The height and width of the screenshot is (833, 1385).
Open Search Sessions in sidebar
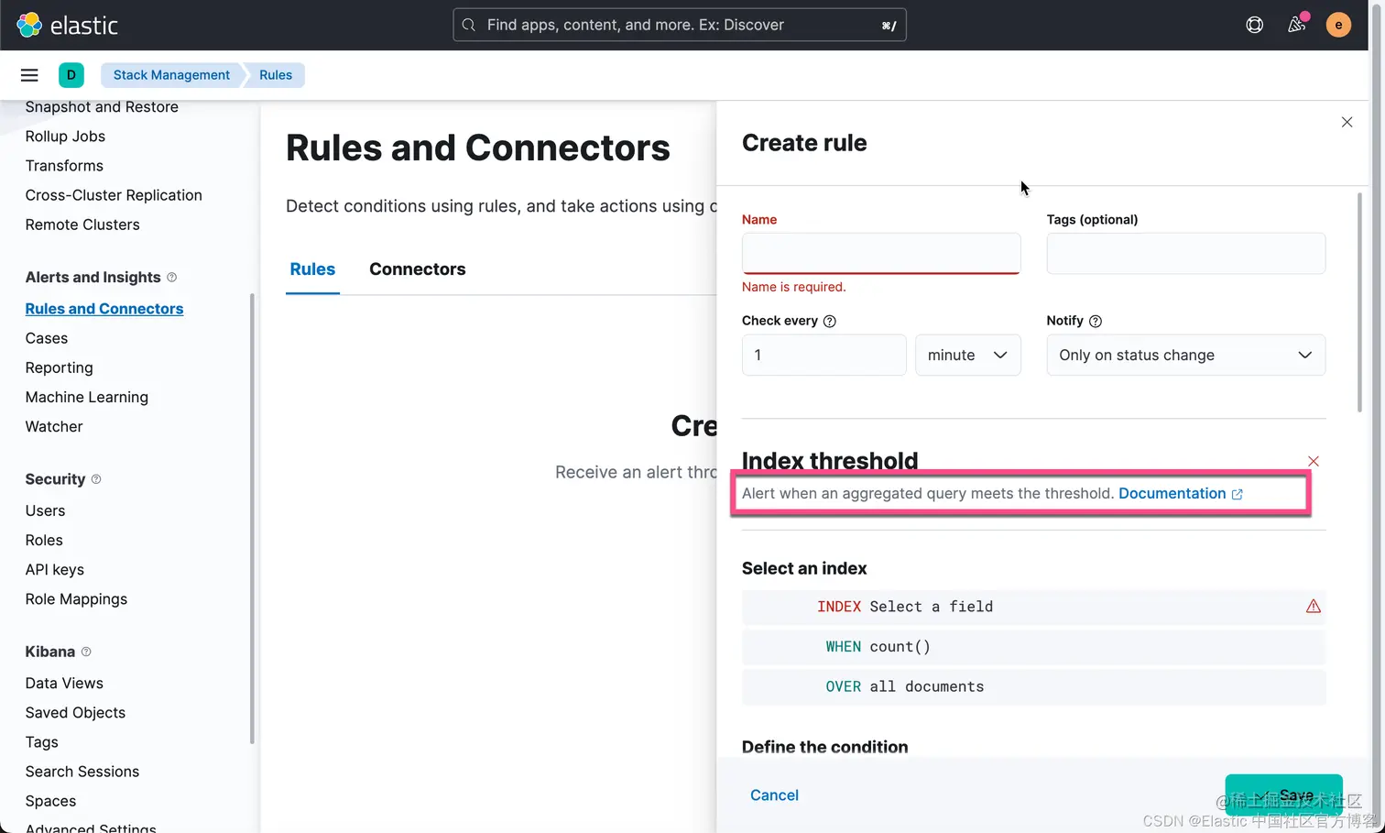[82, 771]
